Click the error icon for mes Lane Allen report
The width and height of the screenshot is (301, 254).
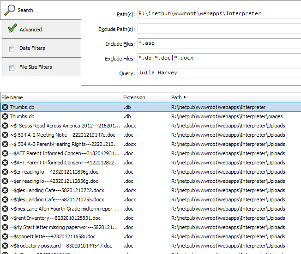click(x=5, y=209)
